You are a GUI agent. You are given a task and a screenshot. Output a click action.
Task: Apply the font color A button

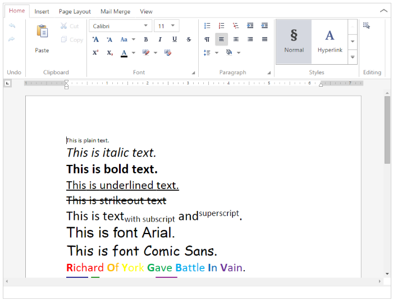(x=124, y=53)
